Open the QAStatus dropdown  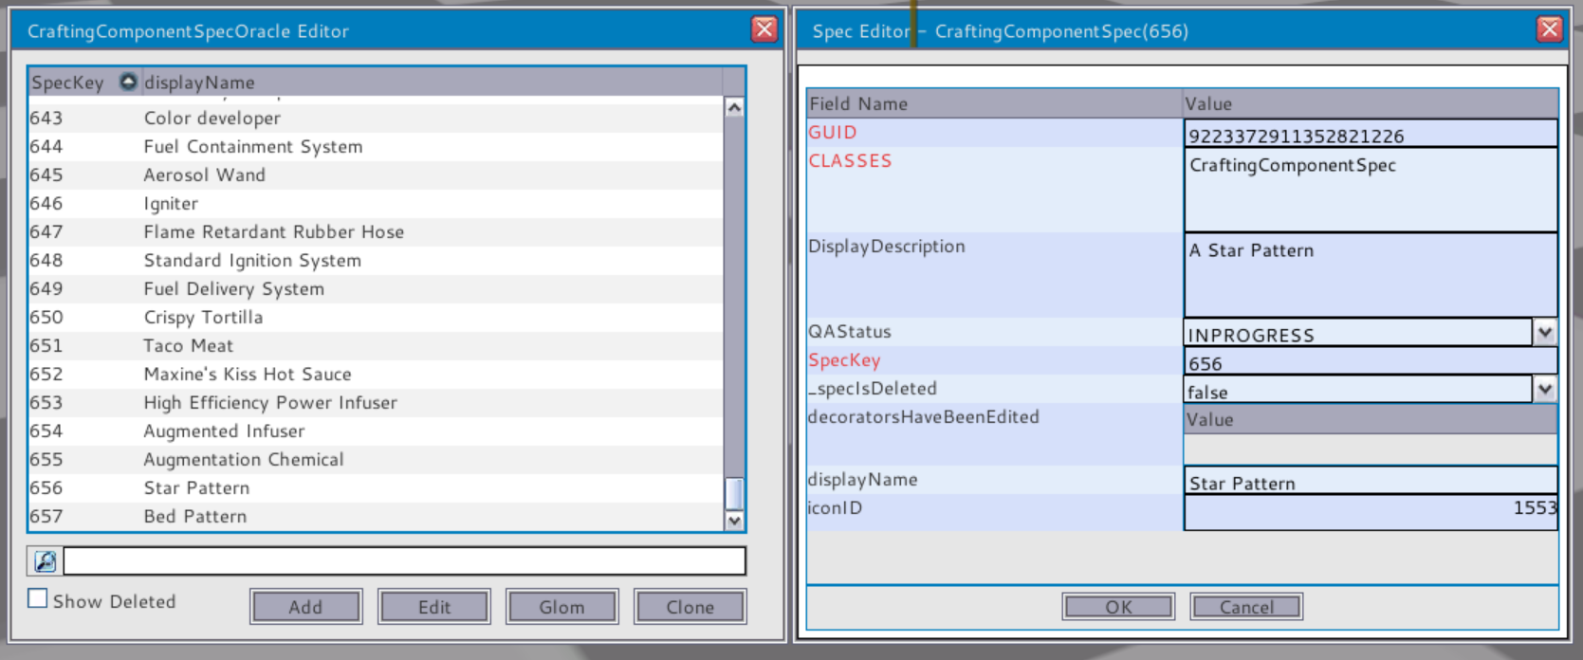1544,332
